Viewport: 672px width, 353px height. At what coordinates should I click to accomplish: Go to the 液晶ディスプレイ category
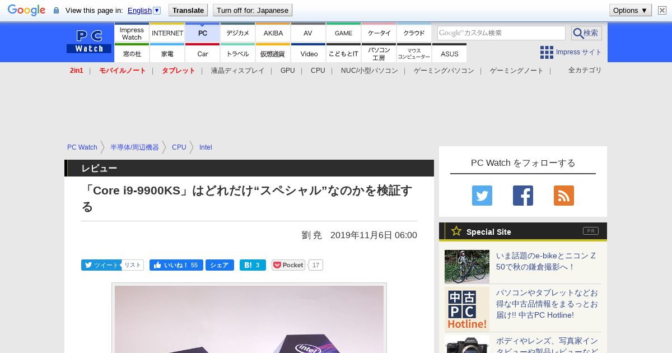coord(238,71)
